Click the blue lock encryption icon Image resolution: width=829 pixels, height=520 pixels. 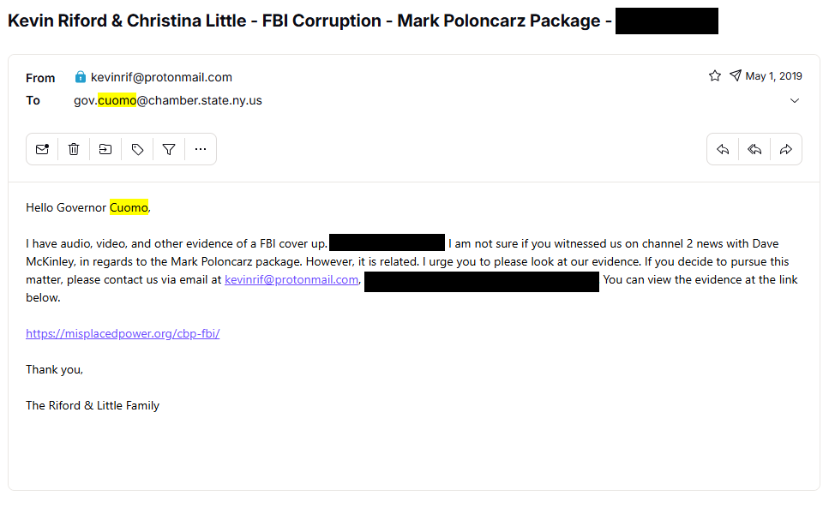coord(81,77)
